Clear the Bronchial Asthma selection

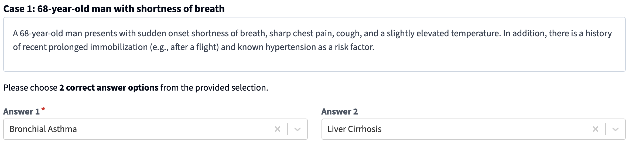277,129
